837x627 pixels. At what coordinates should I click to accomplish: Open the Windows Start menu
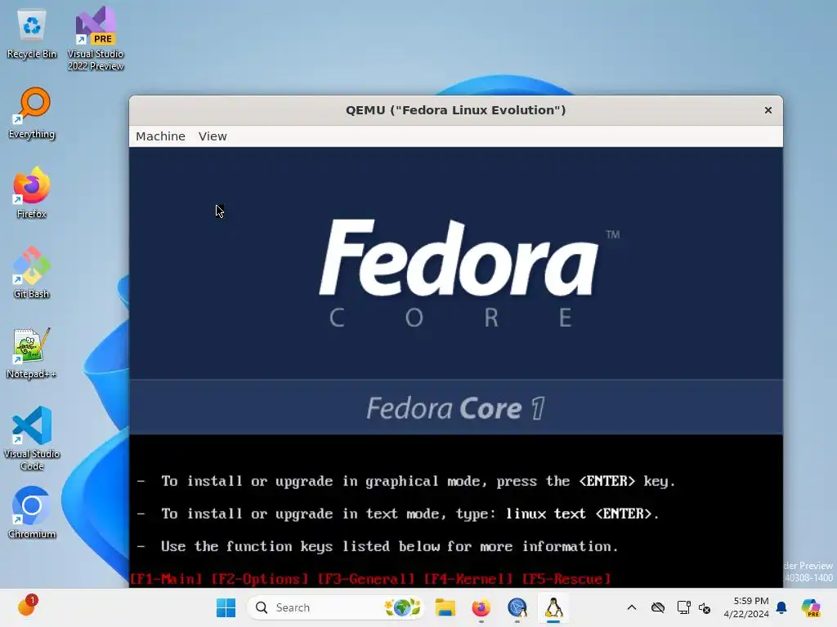(226, 607)
